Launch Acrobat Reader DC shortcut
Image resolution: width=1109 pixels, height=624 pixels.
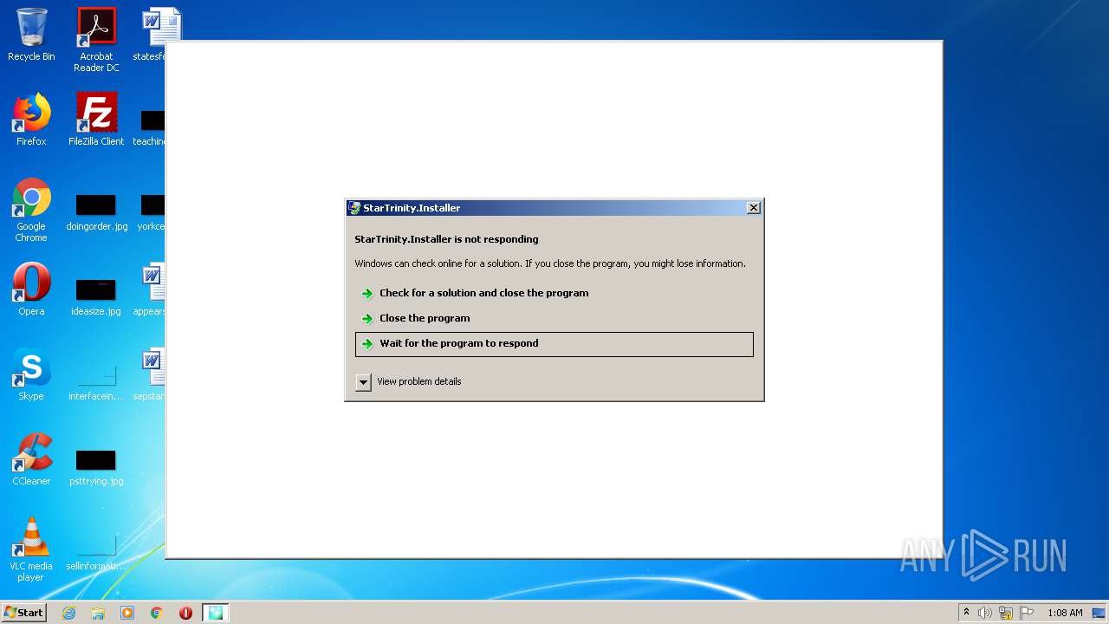(x=96, y=40)
